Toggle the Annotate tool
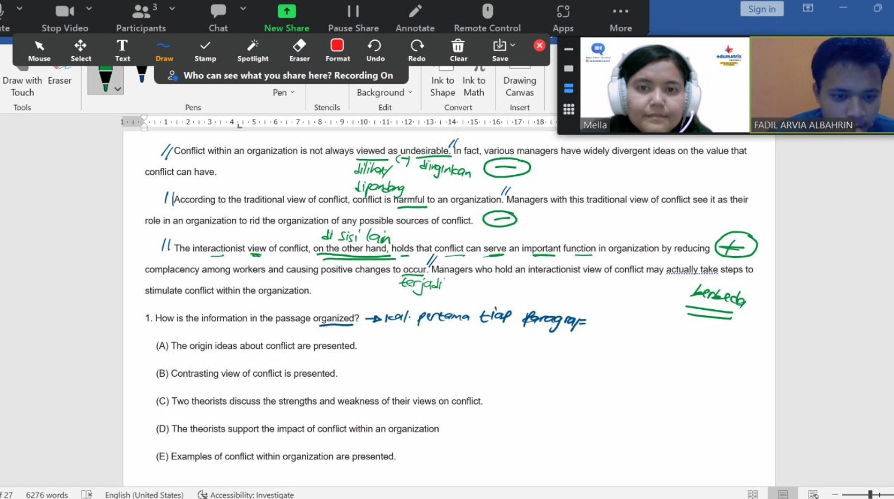 (415, 18)
